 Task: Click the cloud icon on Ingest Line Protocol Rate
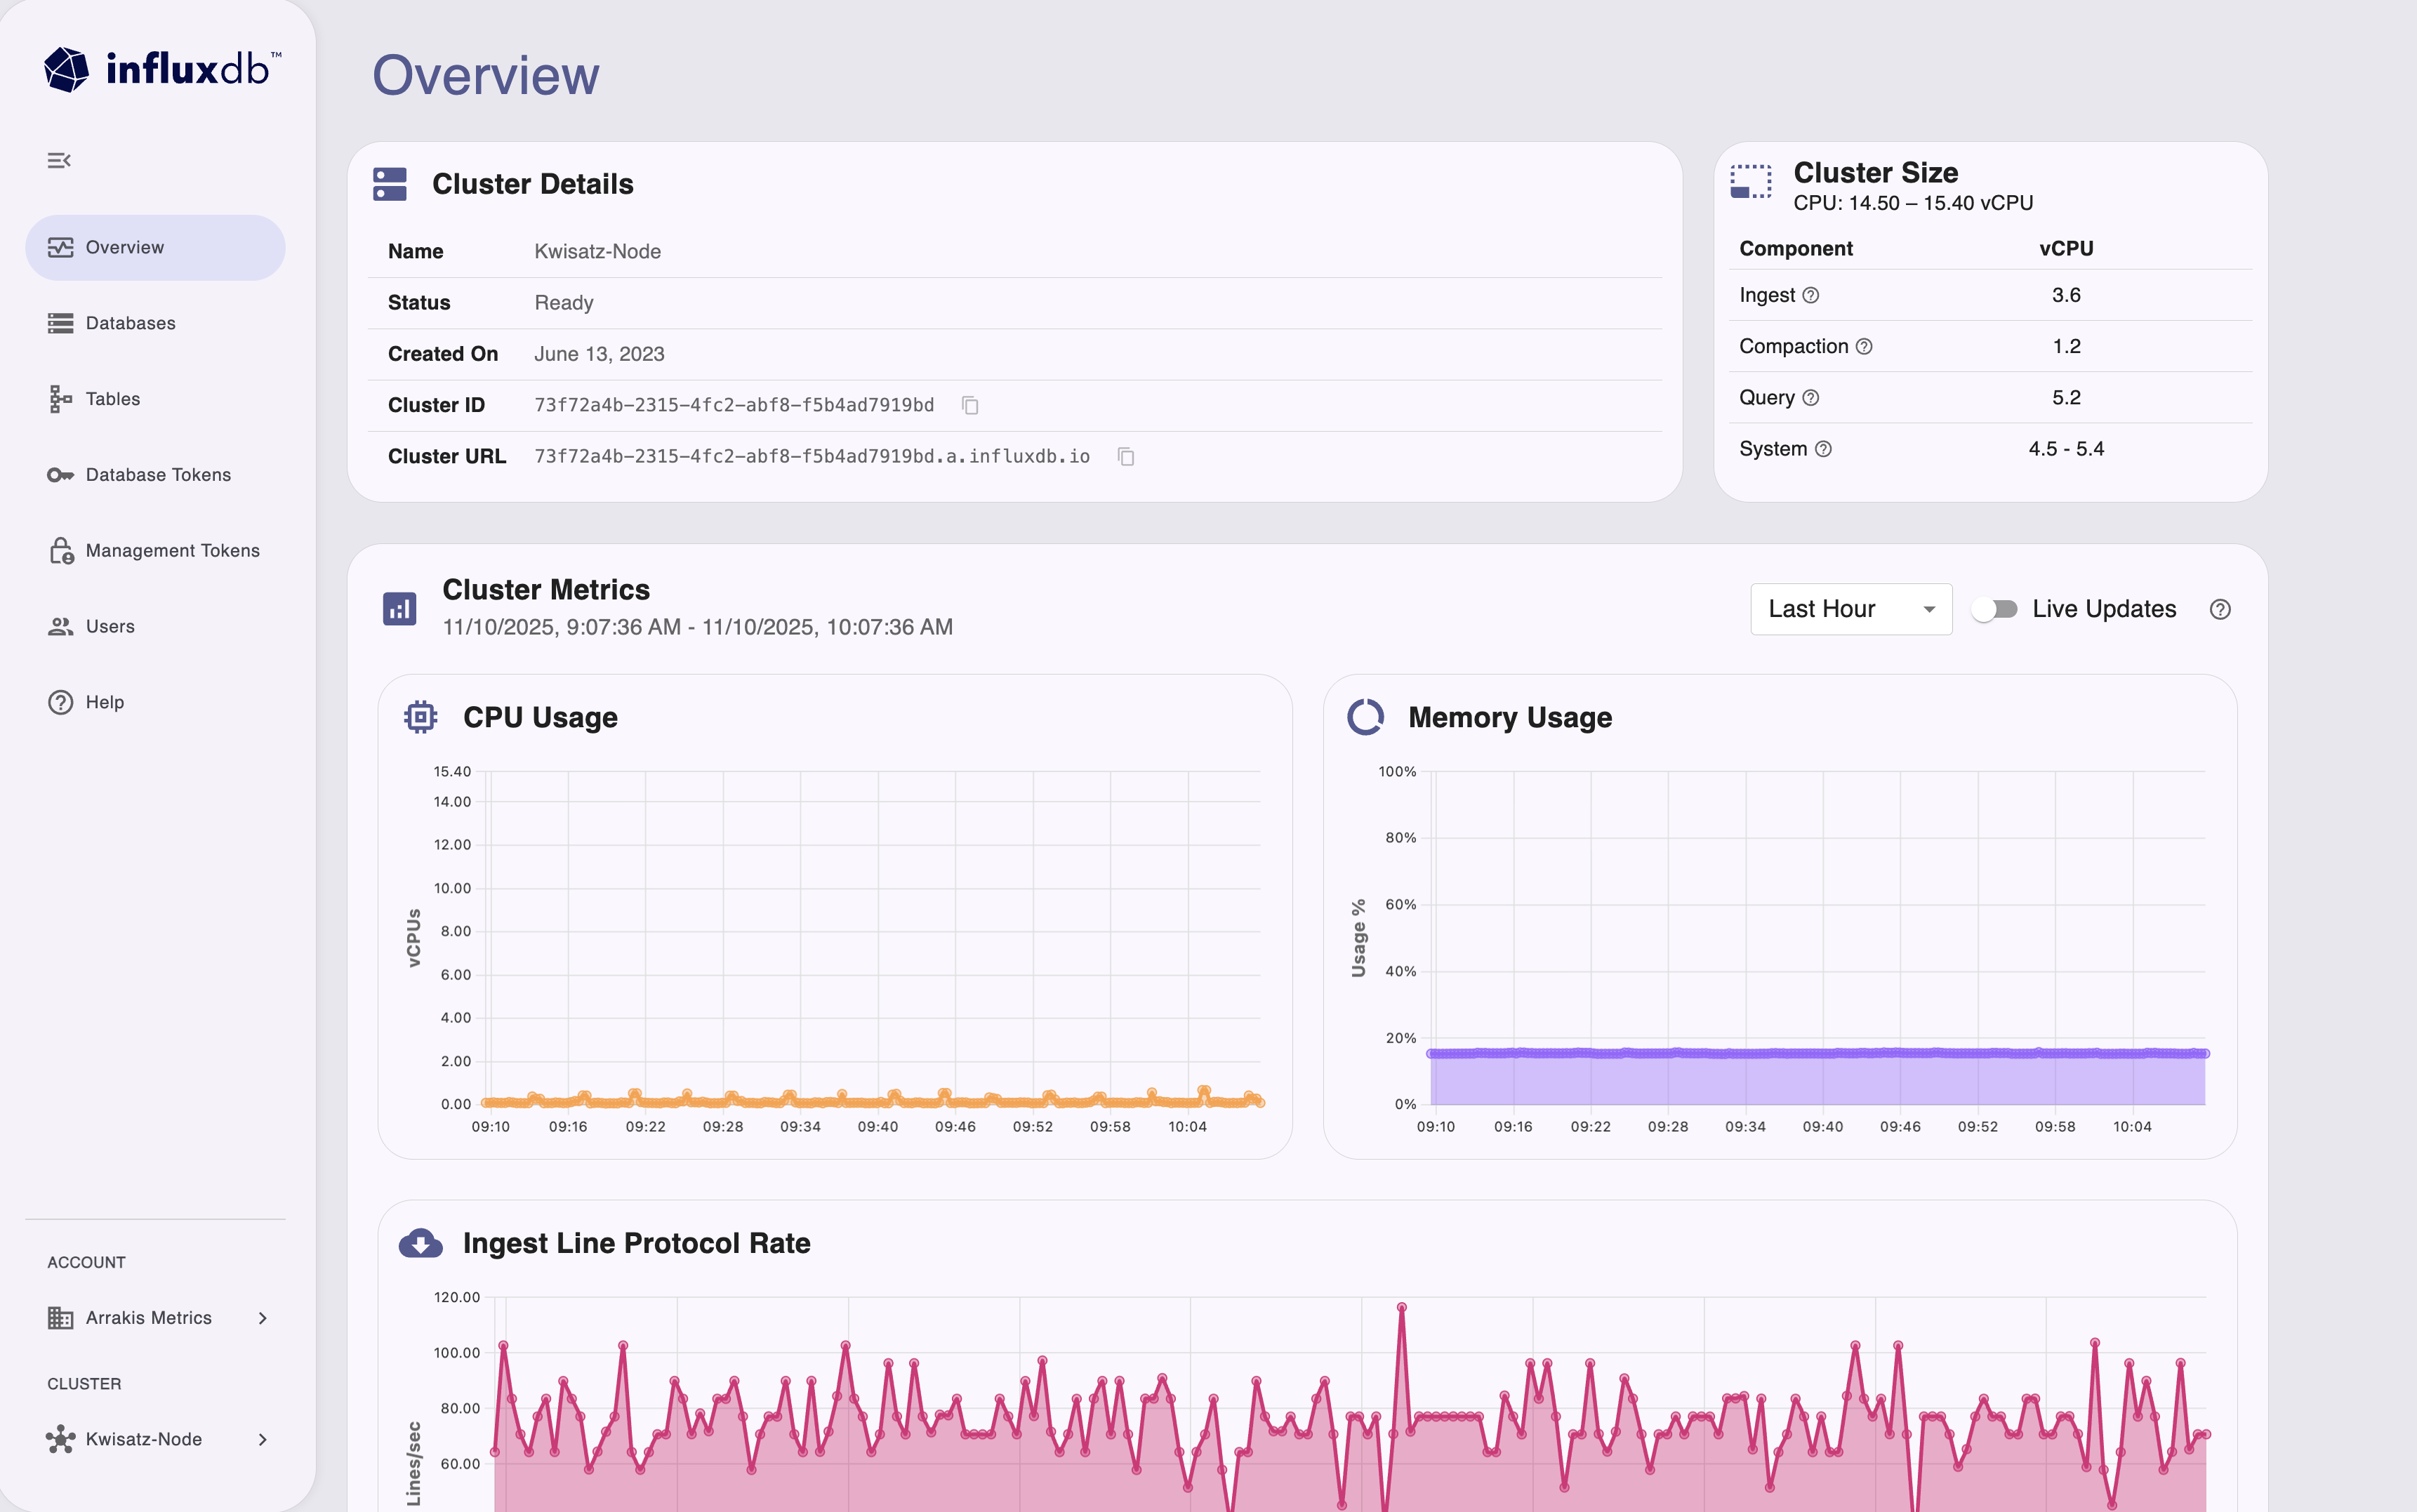pos(421,1243)
